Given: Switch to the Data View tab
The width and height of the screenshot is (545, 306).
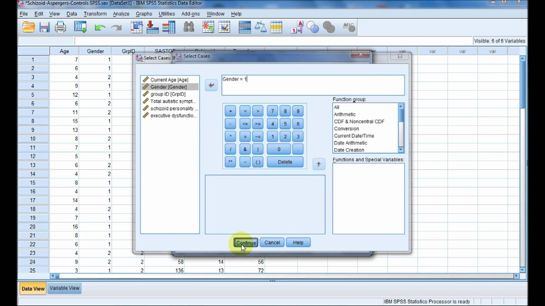Looking at the screenshot, I should pos(33,289).
